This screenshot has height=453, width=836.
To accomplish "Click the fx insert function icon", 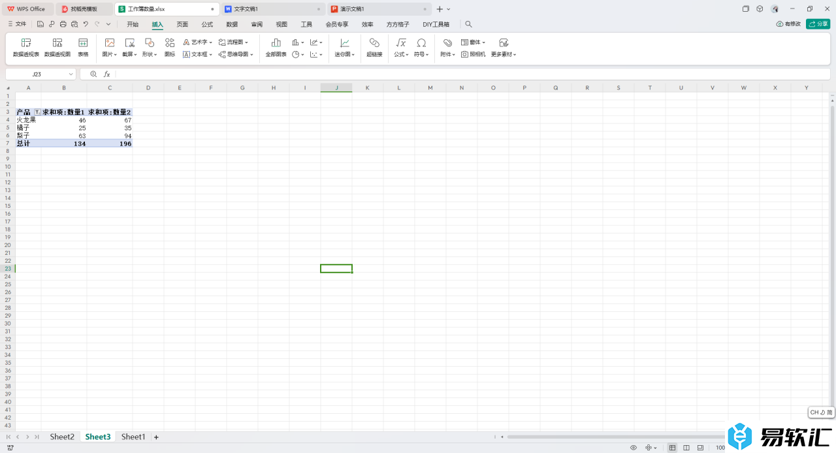I will 107,75.
